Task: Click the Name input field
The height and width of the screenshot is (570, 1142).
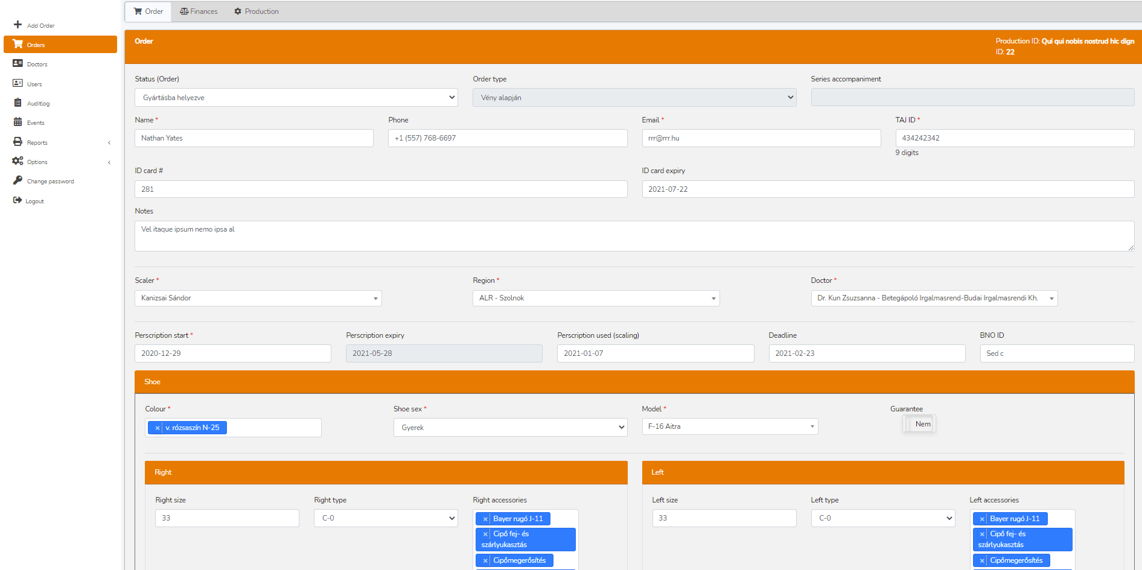Action: (x=254, y=138)
